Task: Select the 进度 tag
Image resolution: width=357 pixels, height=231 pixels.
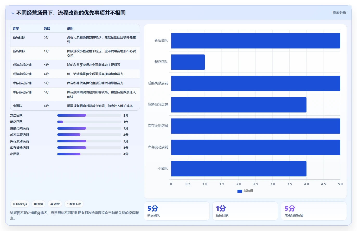Action: click(55, 204)
